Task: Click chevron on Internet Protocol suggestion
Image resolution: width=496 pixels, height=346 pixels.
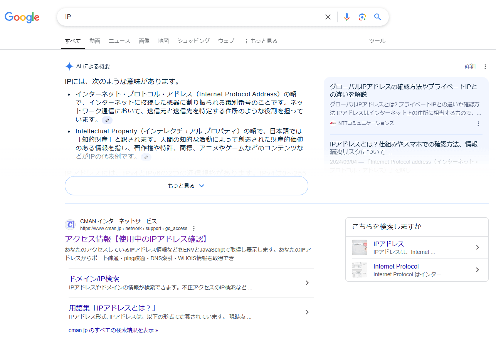Action: [x=478, y=270]
